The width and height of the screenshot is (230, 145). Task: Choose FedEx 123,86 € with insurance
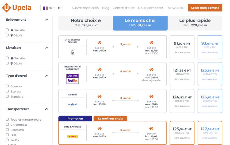click(210, 74)
